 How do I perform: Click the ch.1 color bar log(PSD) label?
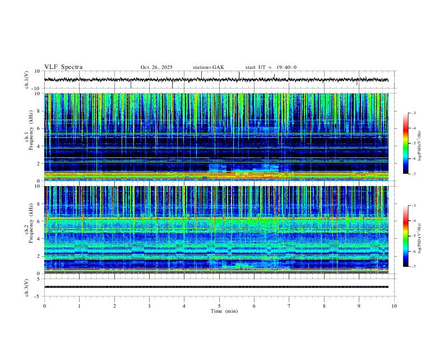[x=420, y=146]
